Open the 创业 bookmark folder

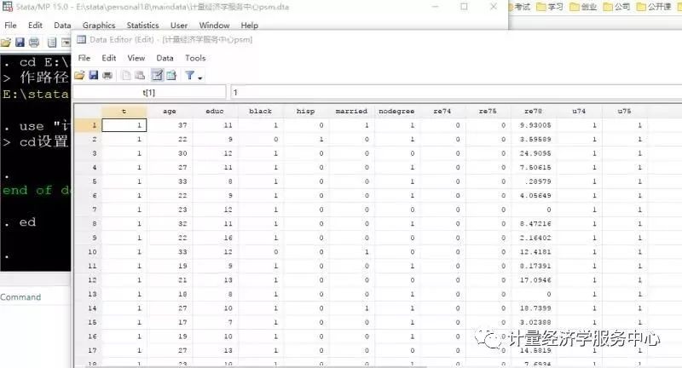583,7
